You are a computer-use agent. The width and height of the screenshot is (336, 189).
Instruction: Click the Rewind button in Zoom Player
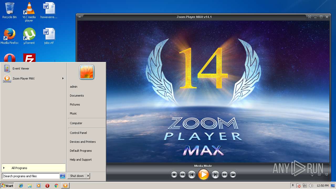pos(182,174)
